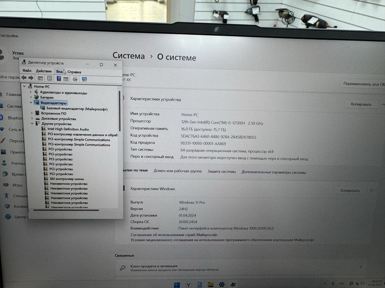The image size is (385, 288).
Task: Show hidden tray icons via the taskbar chevron
Action: pyautogui.click(x=325, y=283)
